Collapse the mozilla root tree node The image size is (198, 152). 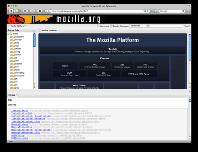coord(8,34)
